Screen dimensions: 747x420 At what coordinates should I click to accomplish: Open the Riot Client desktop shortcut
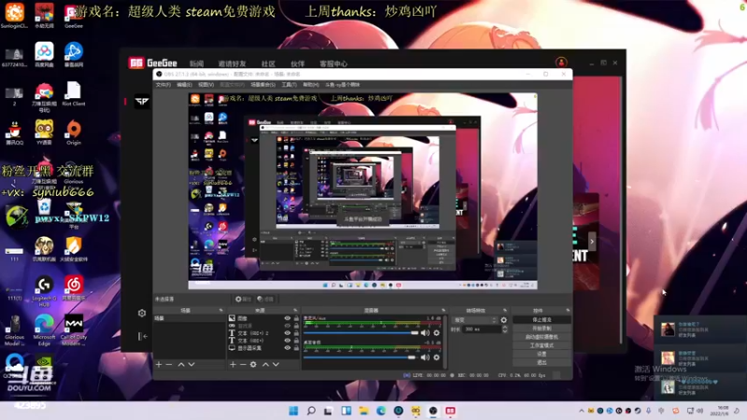[x=74, y=94]
